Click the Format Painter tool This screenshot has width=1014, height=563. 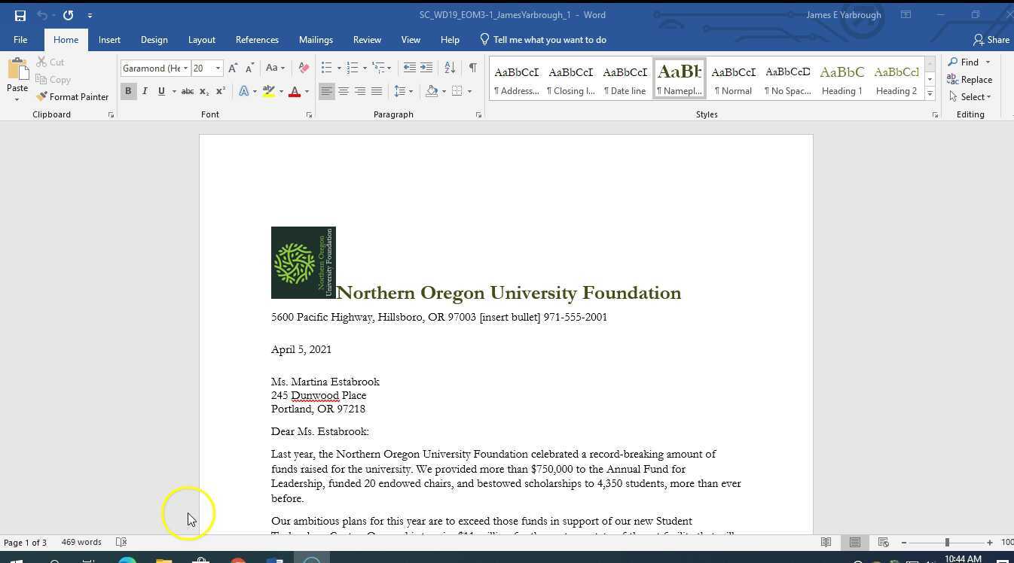72,97
